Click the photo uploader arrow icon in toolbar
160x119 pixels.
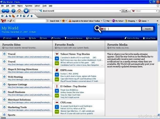click(32, 16)
